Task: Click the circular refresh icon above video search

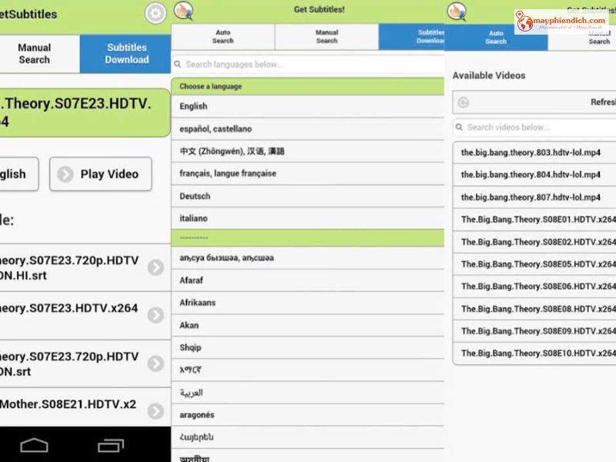Action: pos(462,102)
